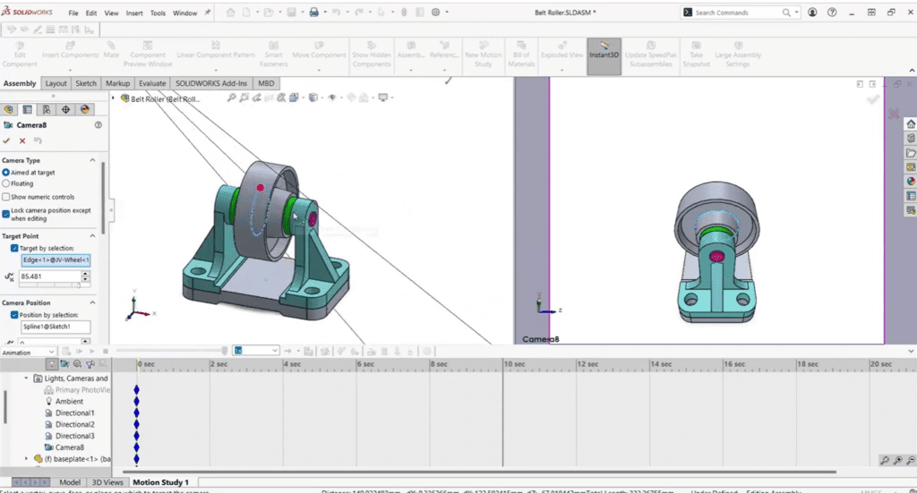Select Camera8 in the motion study tree

click(70, 446)
